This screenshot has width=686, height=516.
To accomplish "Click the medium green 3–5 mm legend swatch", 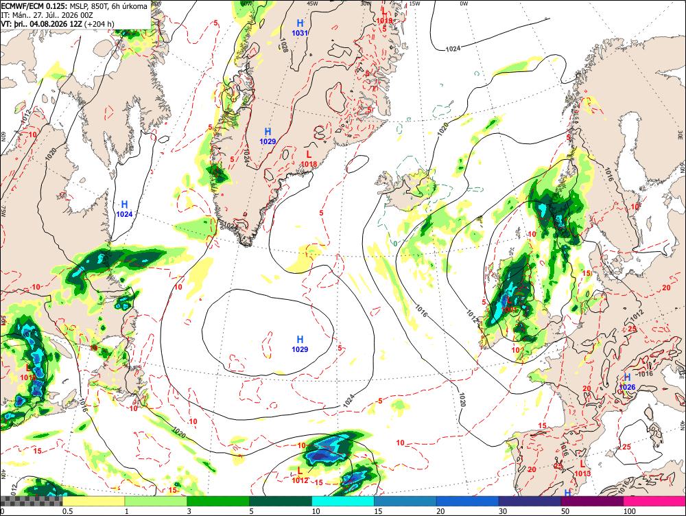I will [x=218, y=501].
